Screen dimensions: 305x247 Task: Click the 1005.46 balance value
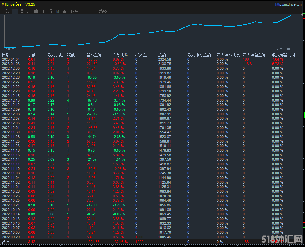[x=165, y=237]
